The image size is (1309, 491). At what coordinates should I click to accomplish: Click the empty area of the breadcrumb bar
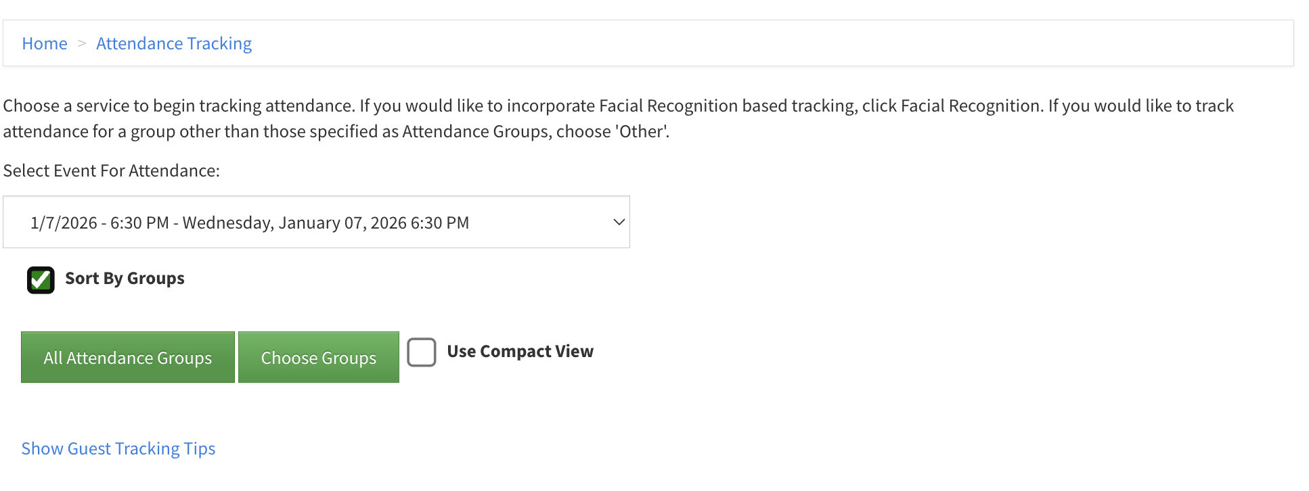[x=745, y=43]
